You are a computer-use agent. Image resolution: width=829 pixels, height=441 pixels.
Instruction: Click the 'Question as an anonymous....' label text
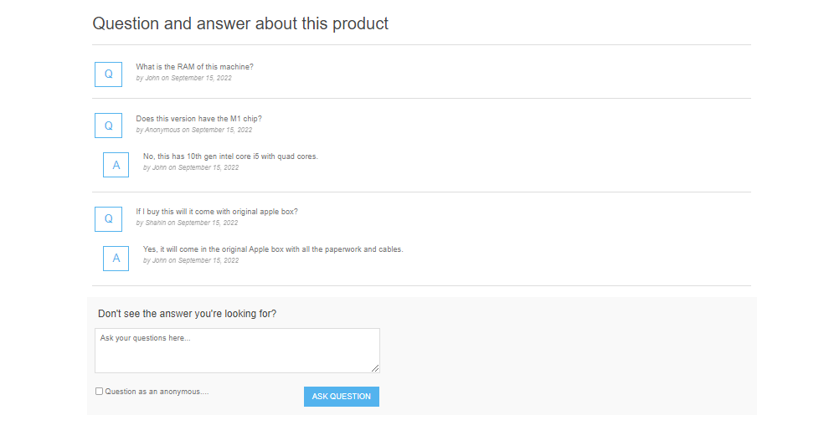pyautogui.click(x=157, y=392)
